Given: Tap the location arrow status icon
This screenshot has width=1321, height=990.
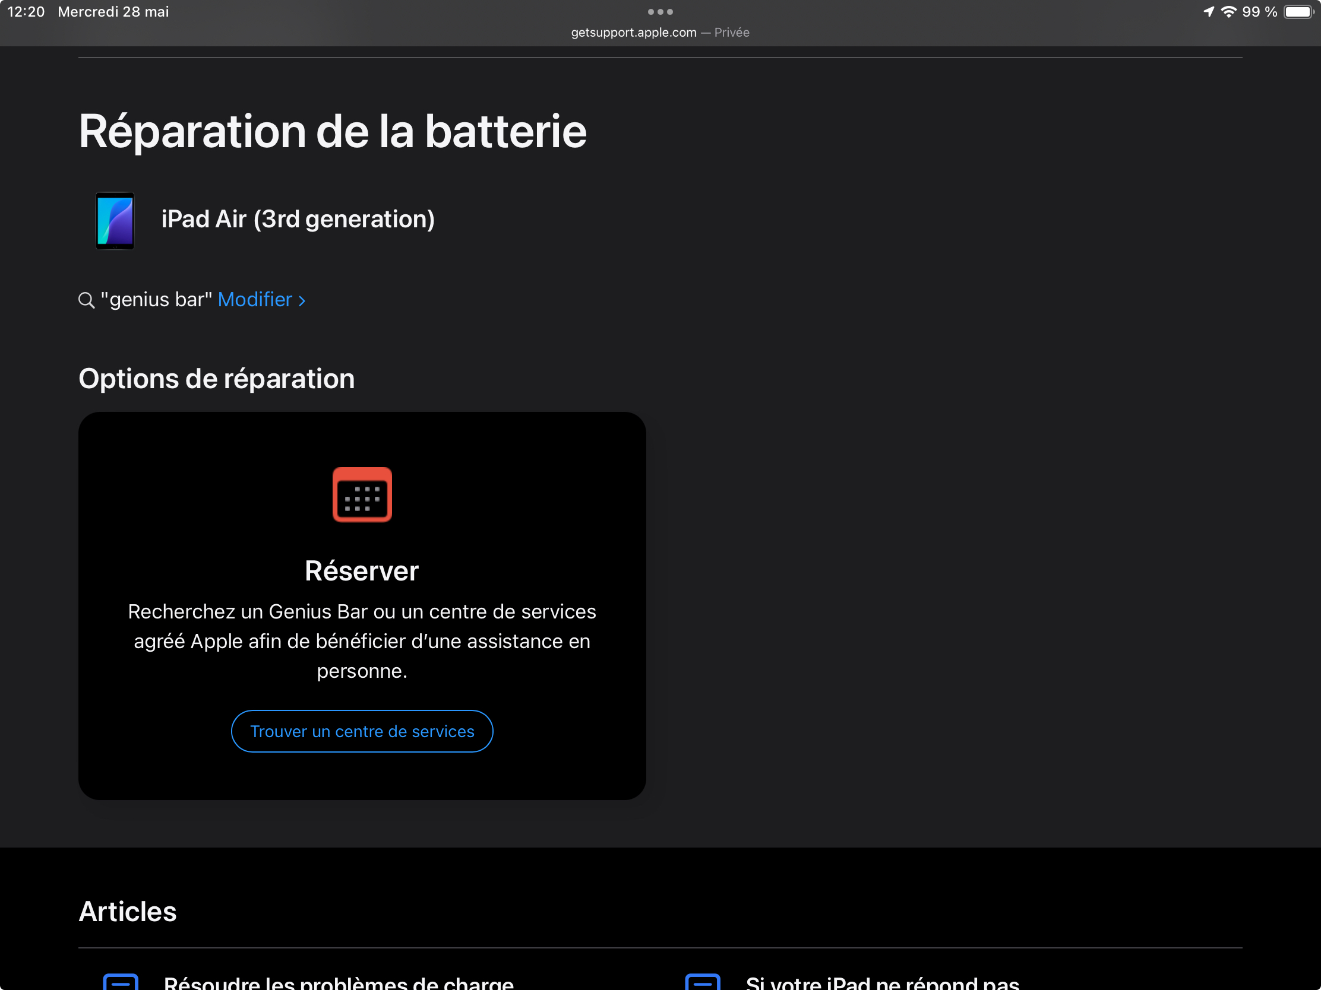Looking at the screenshot, I should click(1208, 12).
